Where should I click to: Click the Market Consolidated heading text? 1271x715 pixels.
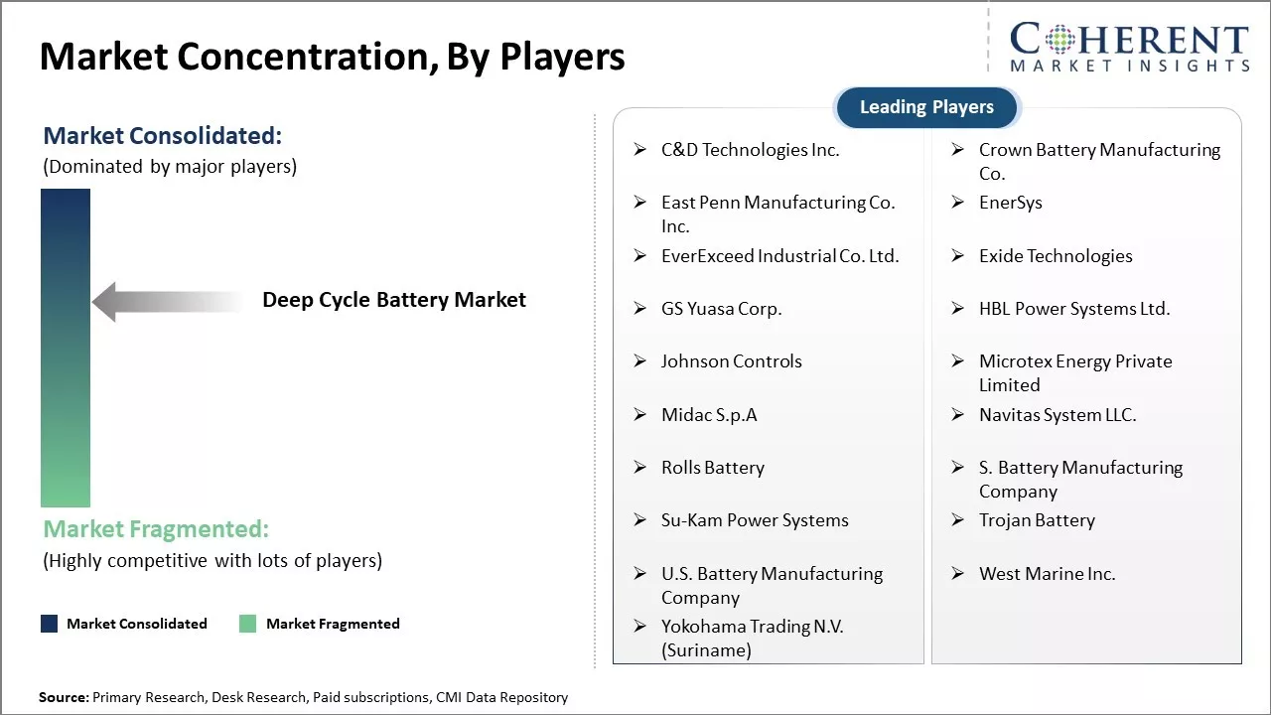[x=163, y=135]
